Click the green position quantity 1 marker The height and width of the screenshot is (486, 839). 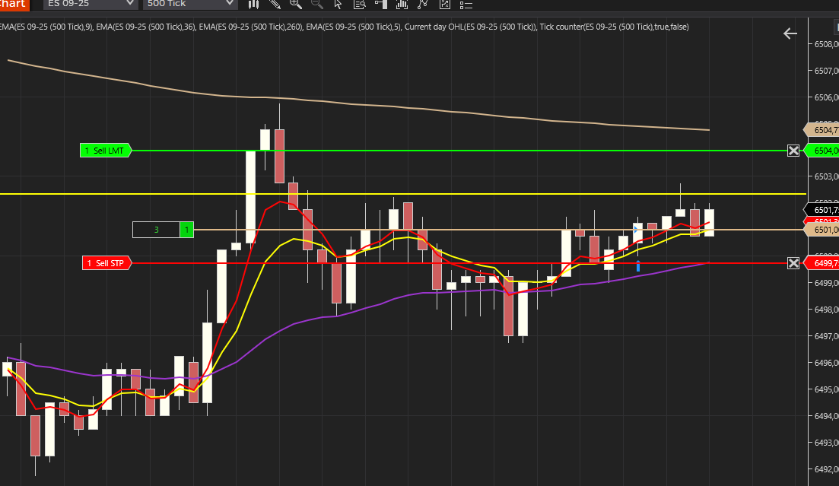[187, 230]
